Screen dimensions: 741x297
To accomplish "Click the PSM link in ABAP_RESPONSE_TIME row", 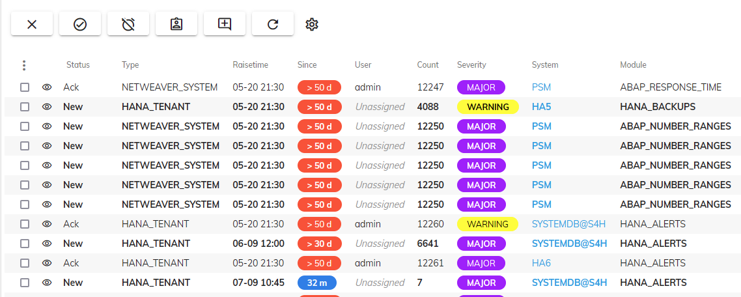I will tap(541, 87).
